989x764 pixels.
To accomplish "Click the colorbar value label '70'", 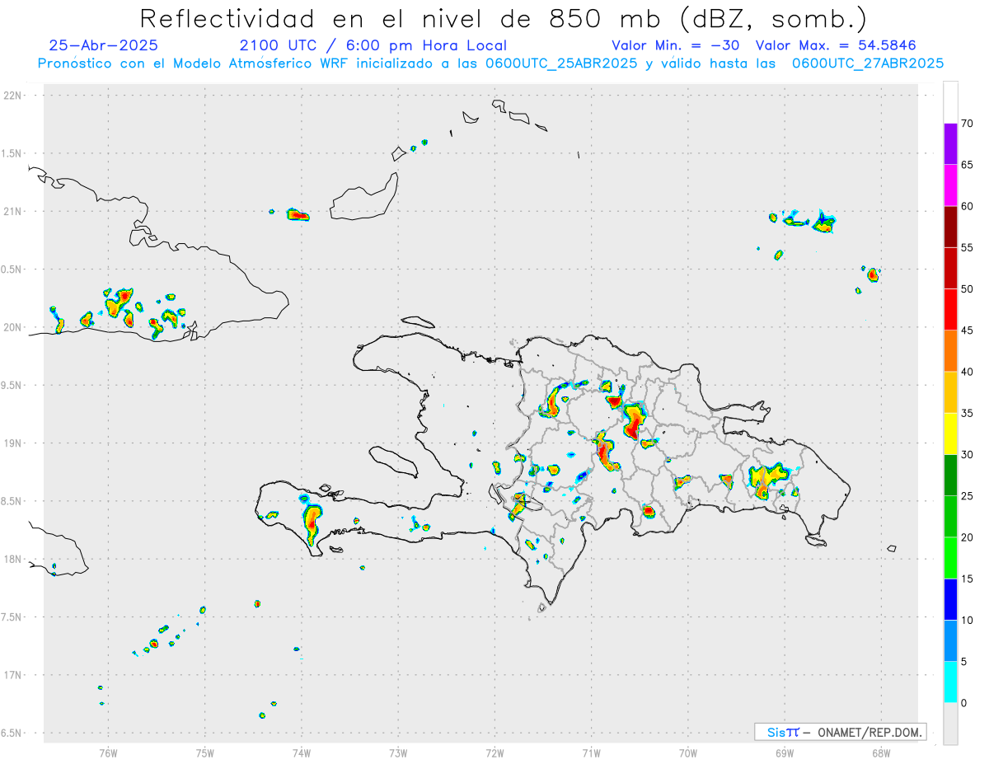I will coord(967,124).
